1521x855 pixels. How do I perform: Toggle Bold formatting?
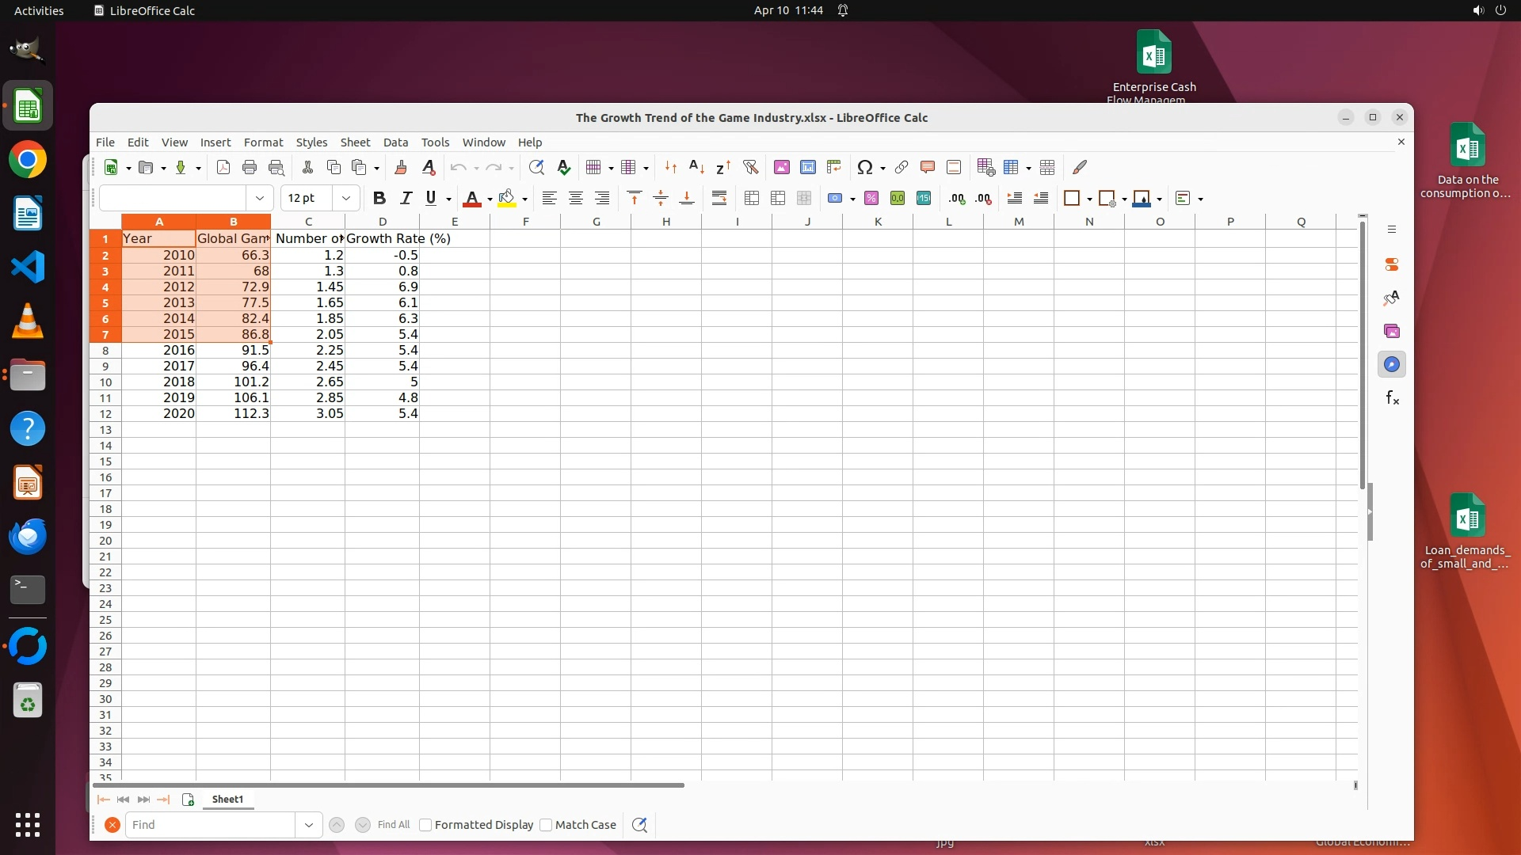tap(379, 199)
